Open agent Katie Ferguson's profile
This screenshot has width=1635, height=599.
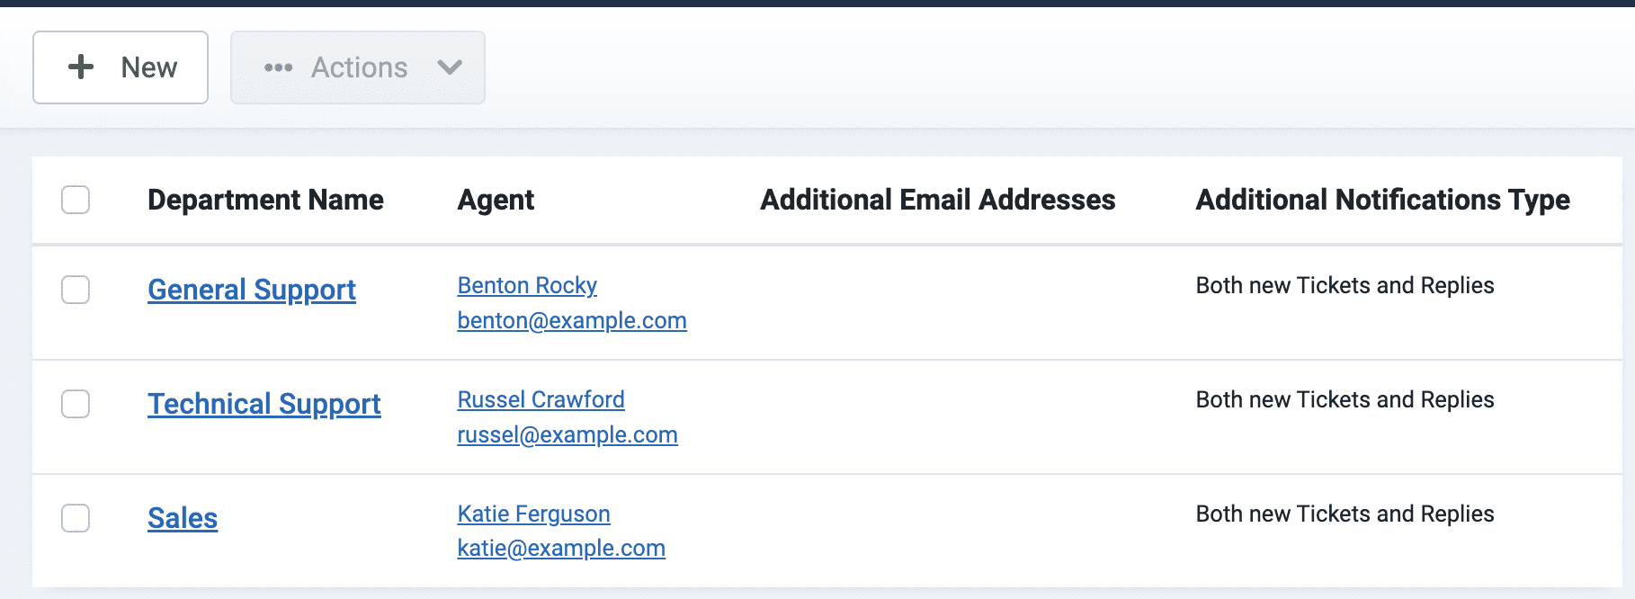[533, 514]
